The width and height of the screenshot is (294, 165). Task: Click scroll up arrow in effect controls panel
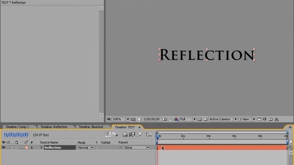pos(101,8)
